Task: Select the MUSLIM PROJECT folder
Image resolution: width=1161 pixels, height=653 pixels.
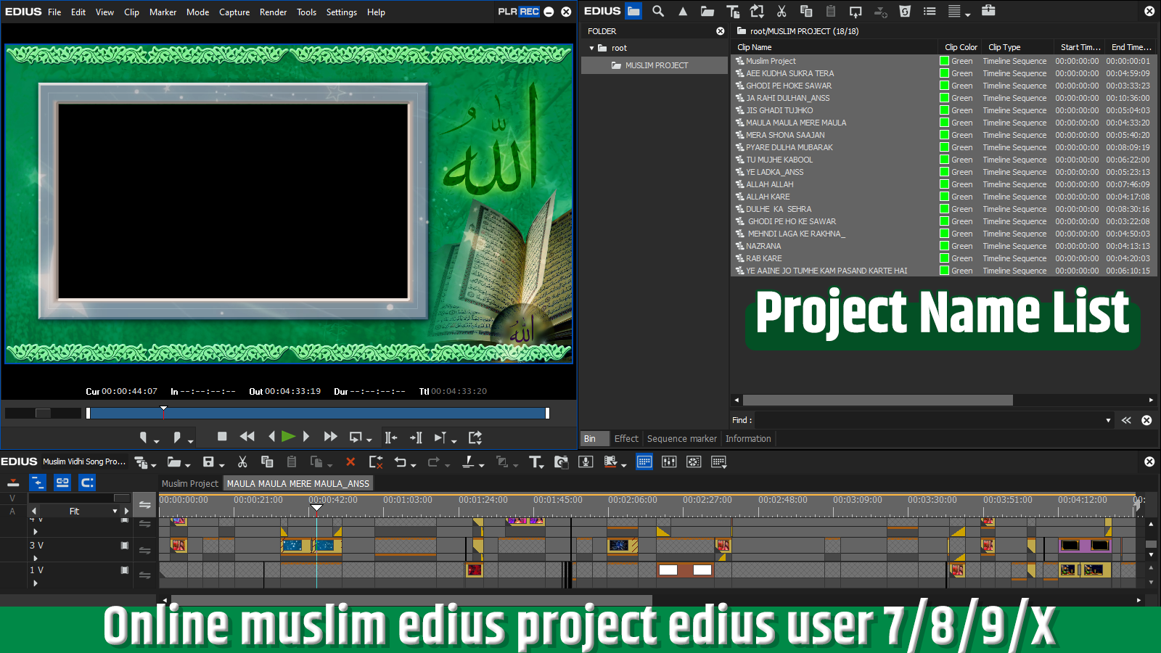Action: [656, 65]
